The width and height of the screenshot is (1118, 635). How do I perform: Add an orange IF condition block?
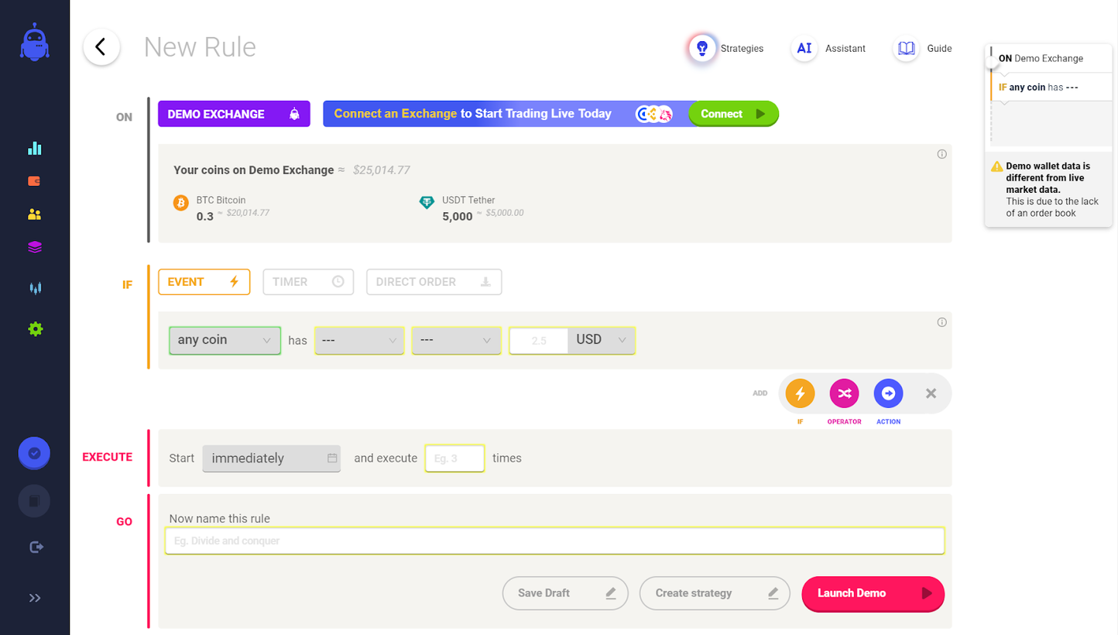pyautogui.click(x=800, y=394)
